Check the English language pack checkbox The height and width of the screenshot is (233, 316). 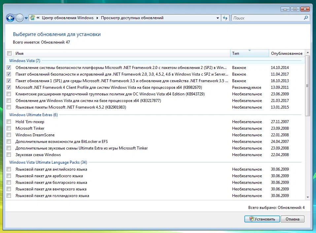point(9,169)
